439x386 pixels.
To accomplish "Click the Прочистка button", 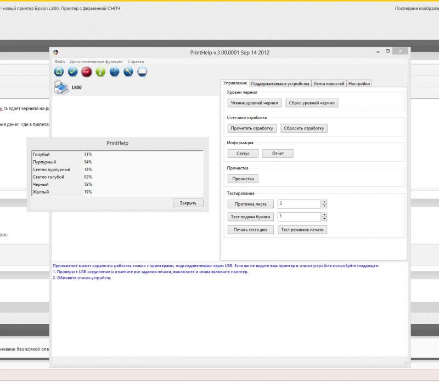I will [243, 179].
